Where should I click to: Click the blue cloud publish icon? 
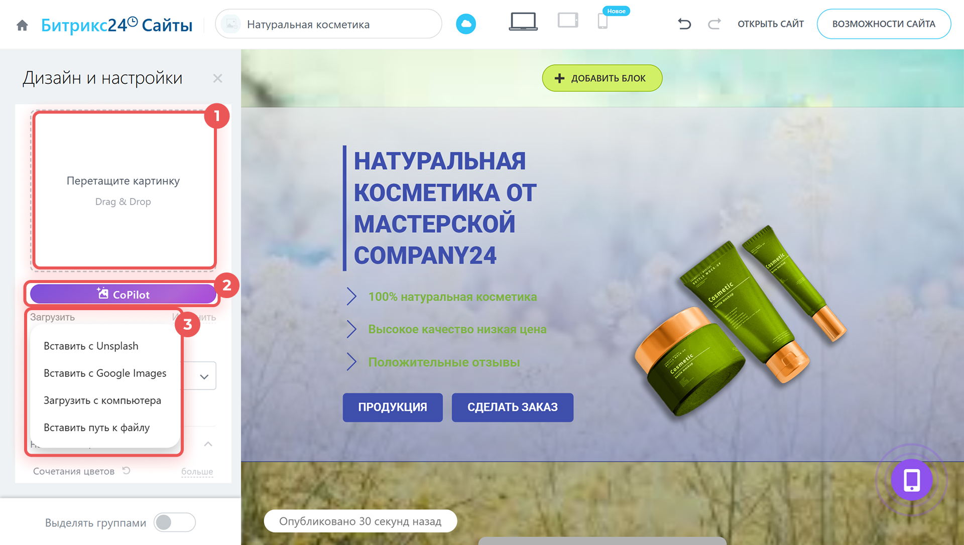(x=465, y=24)
